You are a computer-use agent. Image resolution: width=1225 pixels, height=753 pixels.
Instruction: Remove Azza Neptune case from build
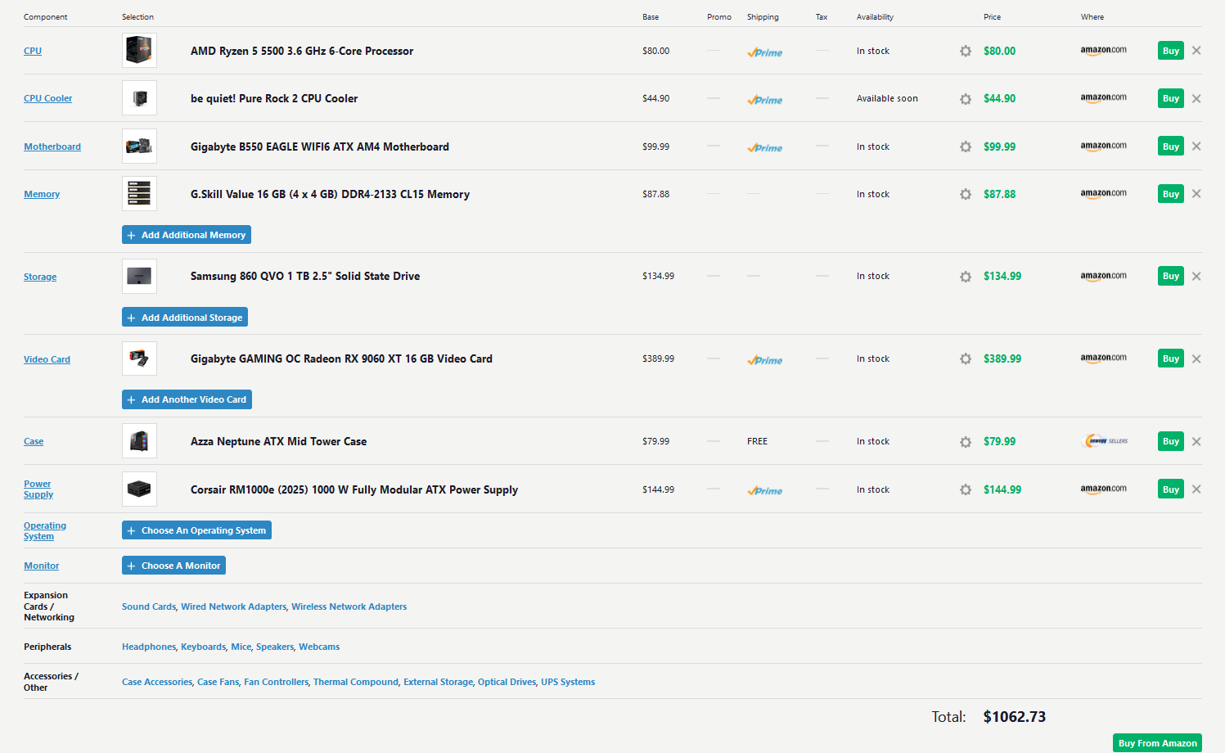pyautogui.click(x=1196, y=442)
